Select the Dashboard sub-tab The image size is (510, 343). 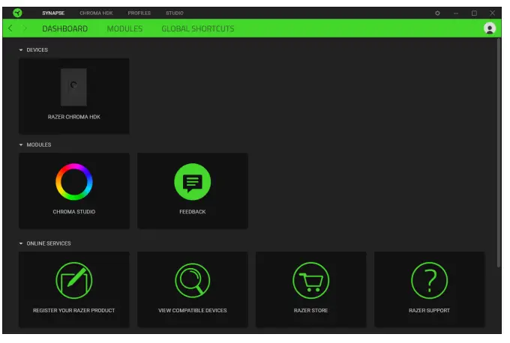click(65, 28)
